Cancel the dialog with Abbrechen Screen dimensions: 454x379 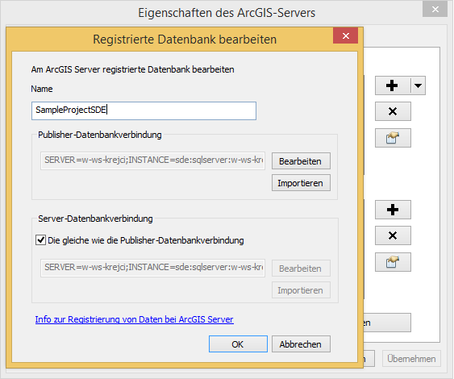point(301,344)
